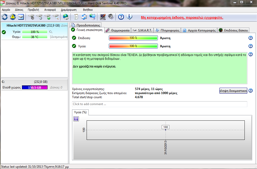
Task: Click help icon beside Επίδοση row
Action: pos(251,38)
